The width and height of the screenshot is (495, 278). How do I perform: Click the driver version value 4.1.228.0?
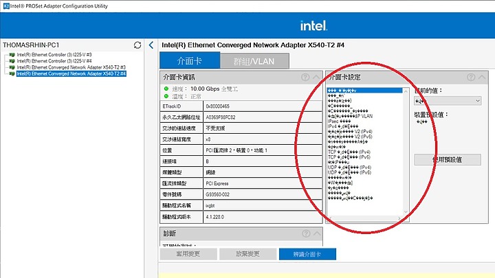tap(214, 217)
